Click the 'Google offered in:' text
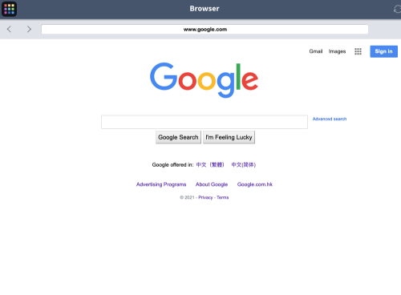This screenshot has height=295, width=401. click(172, 165)
